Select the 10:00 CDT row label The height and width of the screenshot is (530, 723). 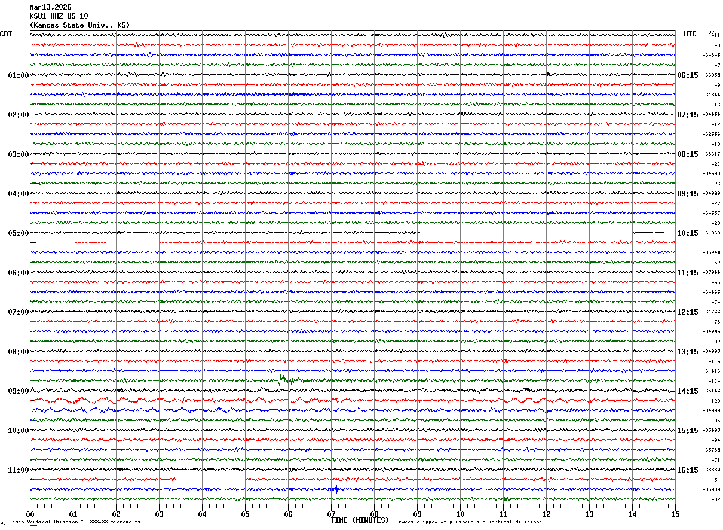pos(19,431)
